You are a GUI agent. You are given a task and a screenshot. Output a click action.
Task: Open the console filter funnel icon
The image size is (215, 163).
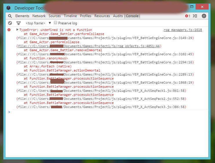[19, 23]
